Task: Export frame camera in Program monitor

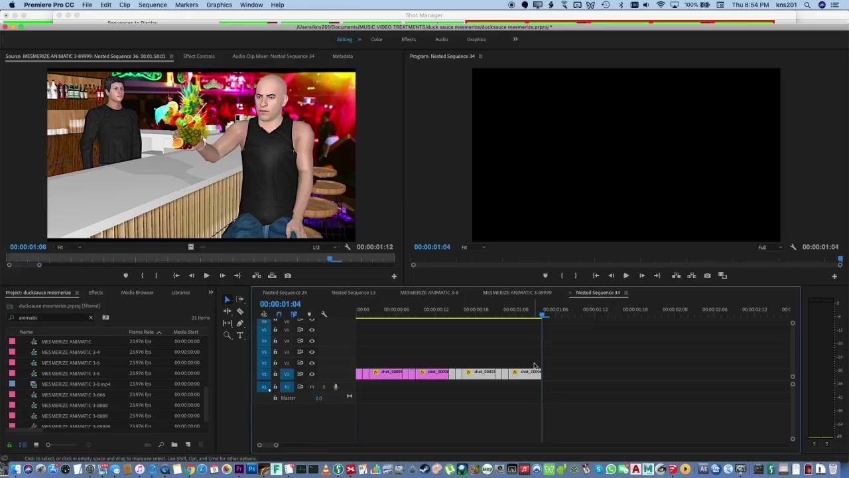Action: 707,276
